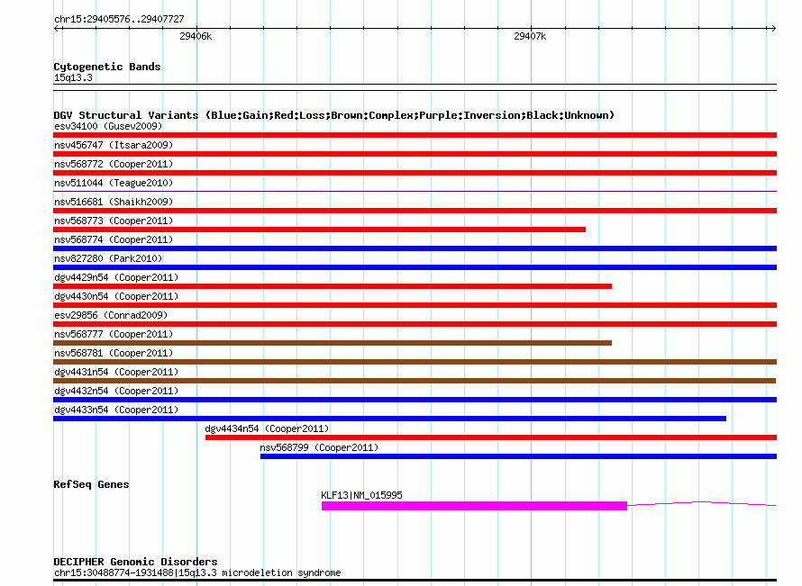
Task: Click the nsv568799 (Cooper2011) label
Action: click(x=319, y=447)
